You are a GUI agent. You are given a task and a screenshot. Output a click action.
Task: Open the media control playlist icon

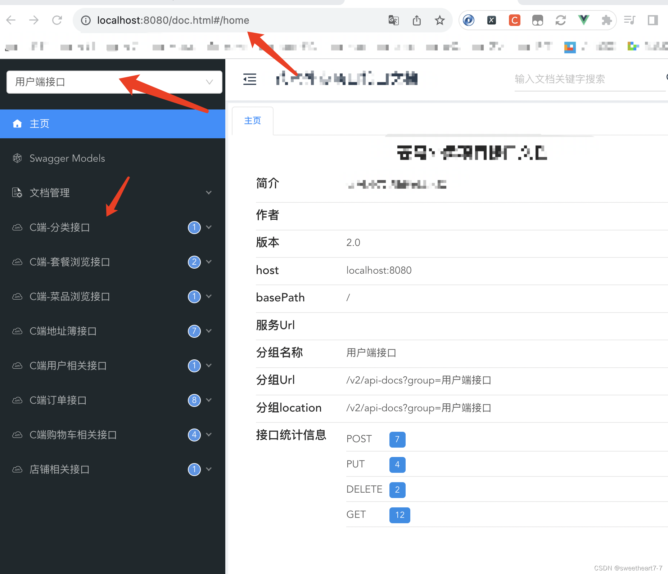pos(630,20)
